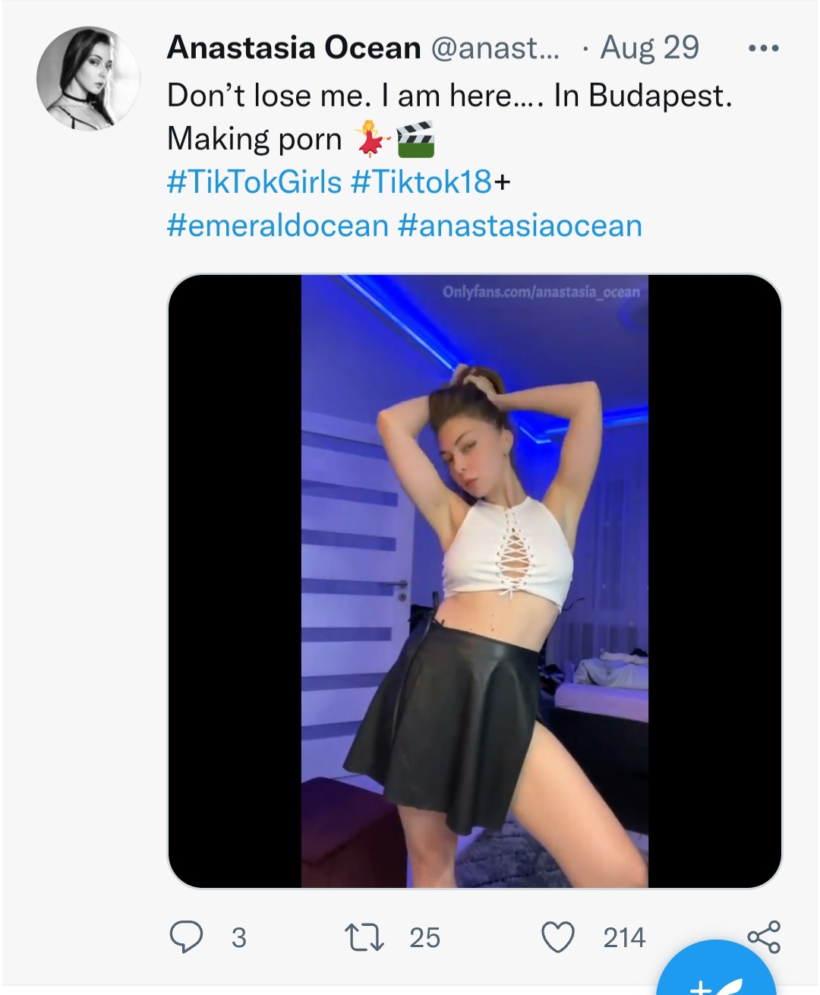Click the share icon below the tweet

(764, 937)
